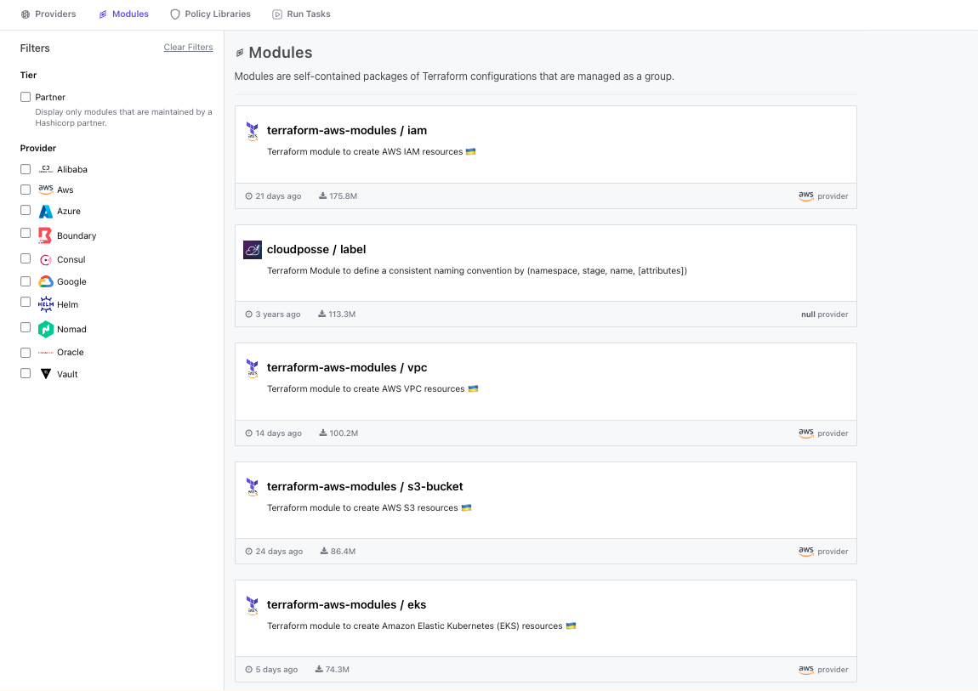Click the eks module logo

click(x=253, y=605)
